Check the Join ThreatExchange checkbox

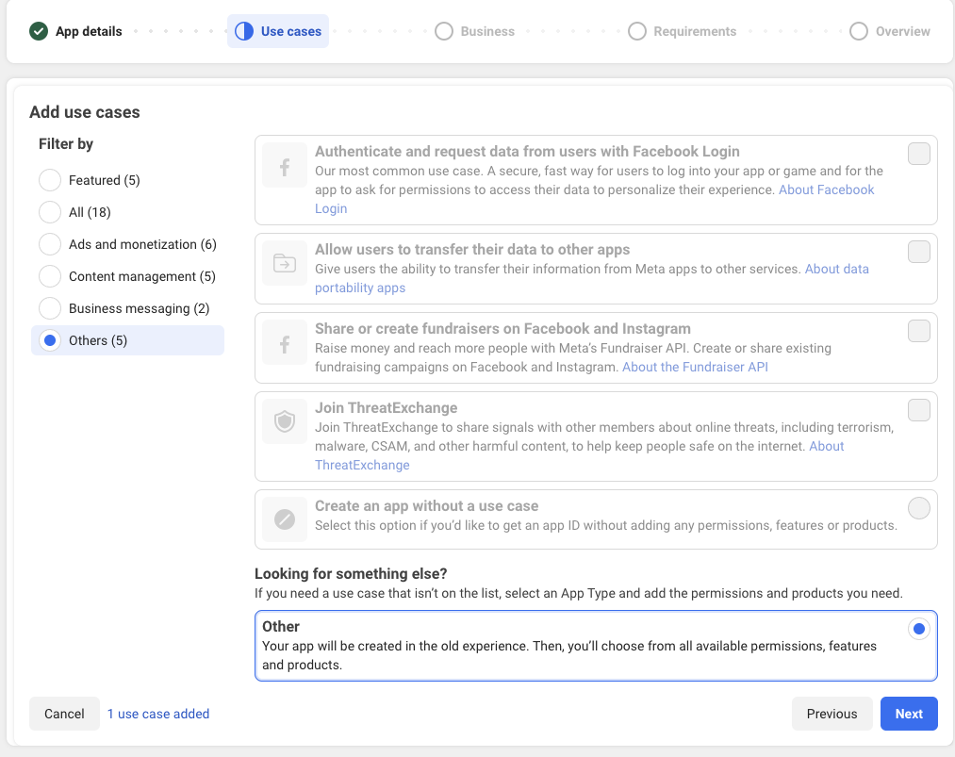coord(918,410)
